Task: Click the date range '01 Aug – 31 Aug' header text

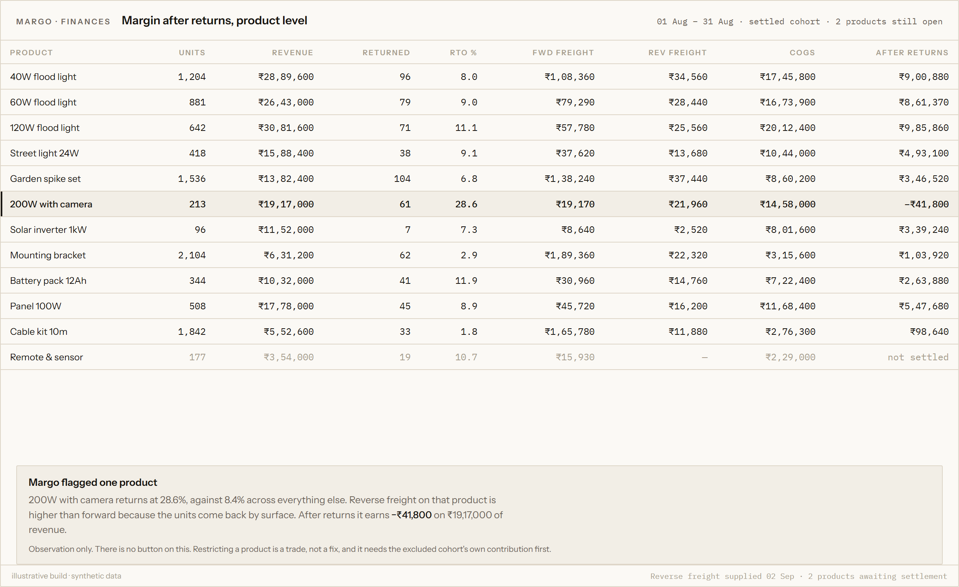Action: pos(695,21)
